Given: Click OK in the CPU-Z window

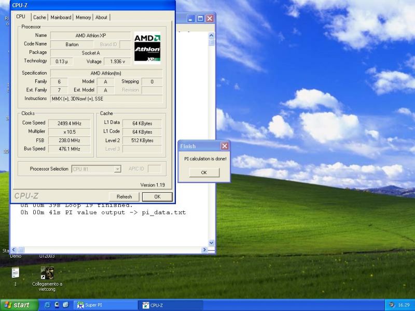Looking at the screenshot, I should [x=157, y=197].
